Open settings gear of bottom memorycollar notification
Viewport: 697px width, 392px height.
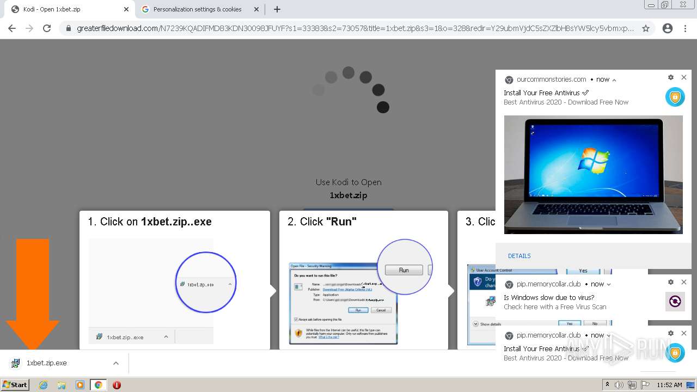[x=671, y=333]
